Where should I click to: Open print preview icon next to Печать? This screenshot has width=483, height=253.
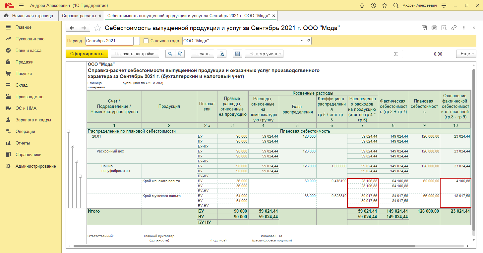pyautogui.click(x=222, y=54)
